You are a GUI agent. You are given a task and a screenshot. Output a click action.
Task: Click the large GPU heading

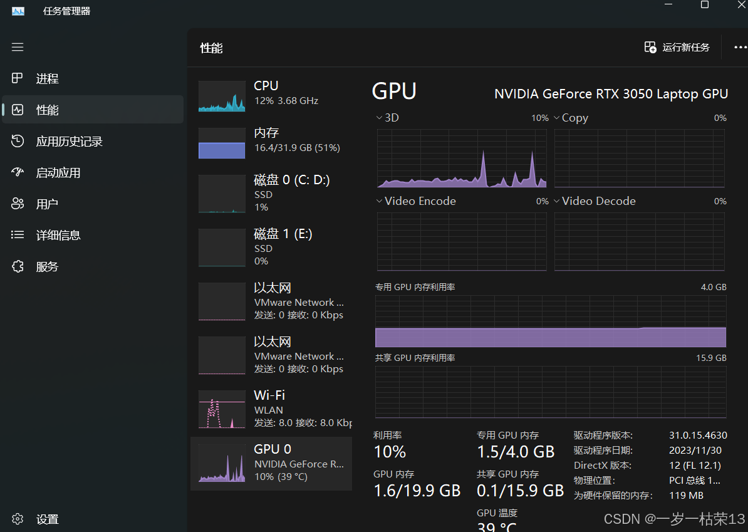pyautogui.click(x=394, y=91)
